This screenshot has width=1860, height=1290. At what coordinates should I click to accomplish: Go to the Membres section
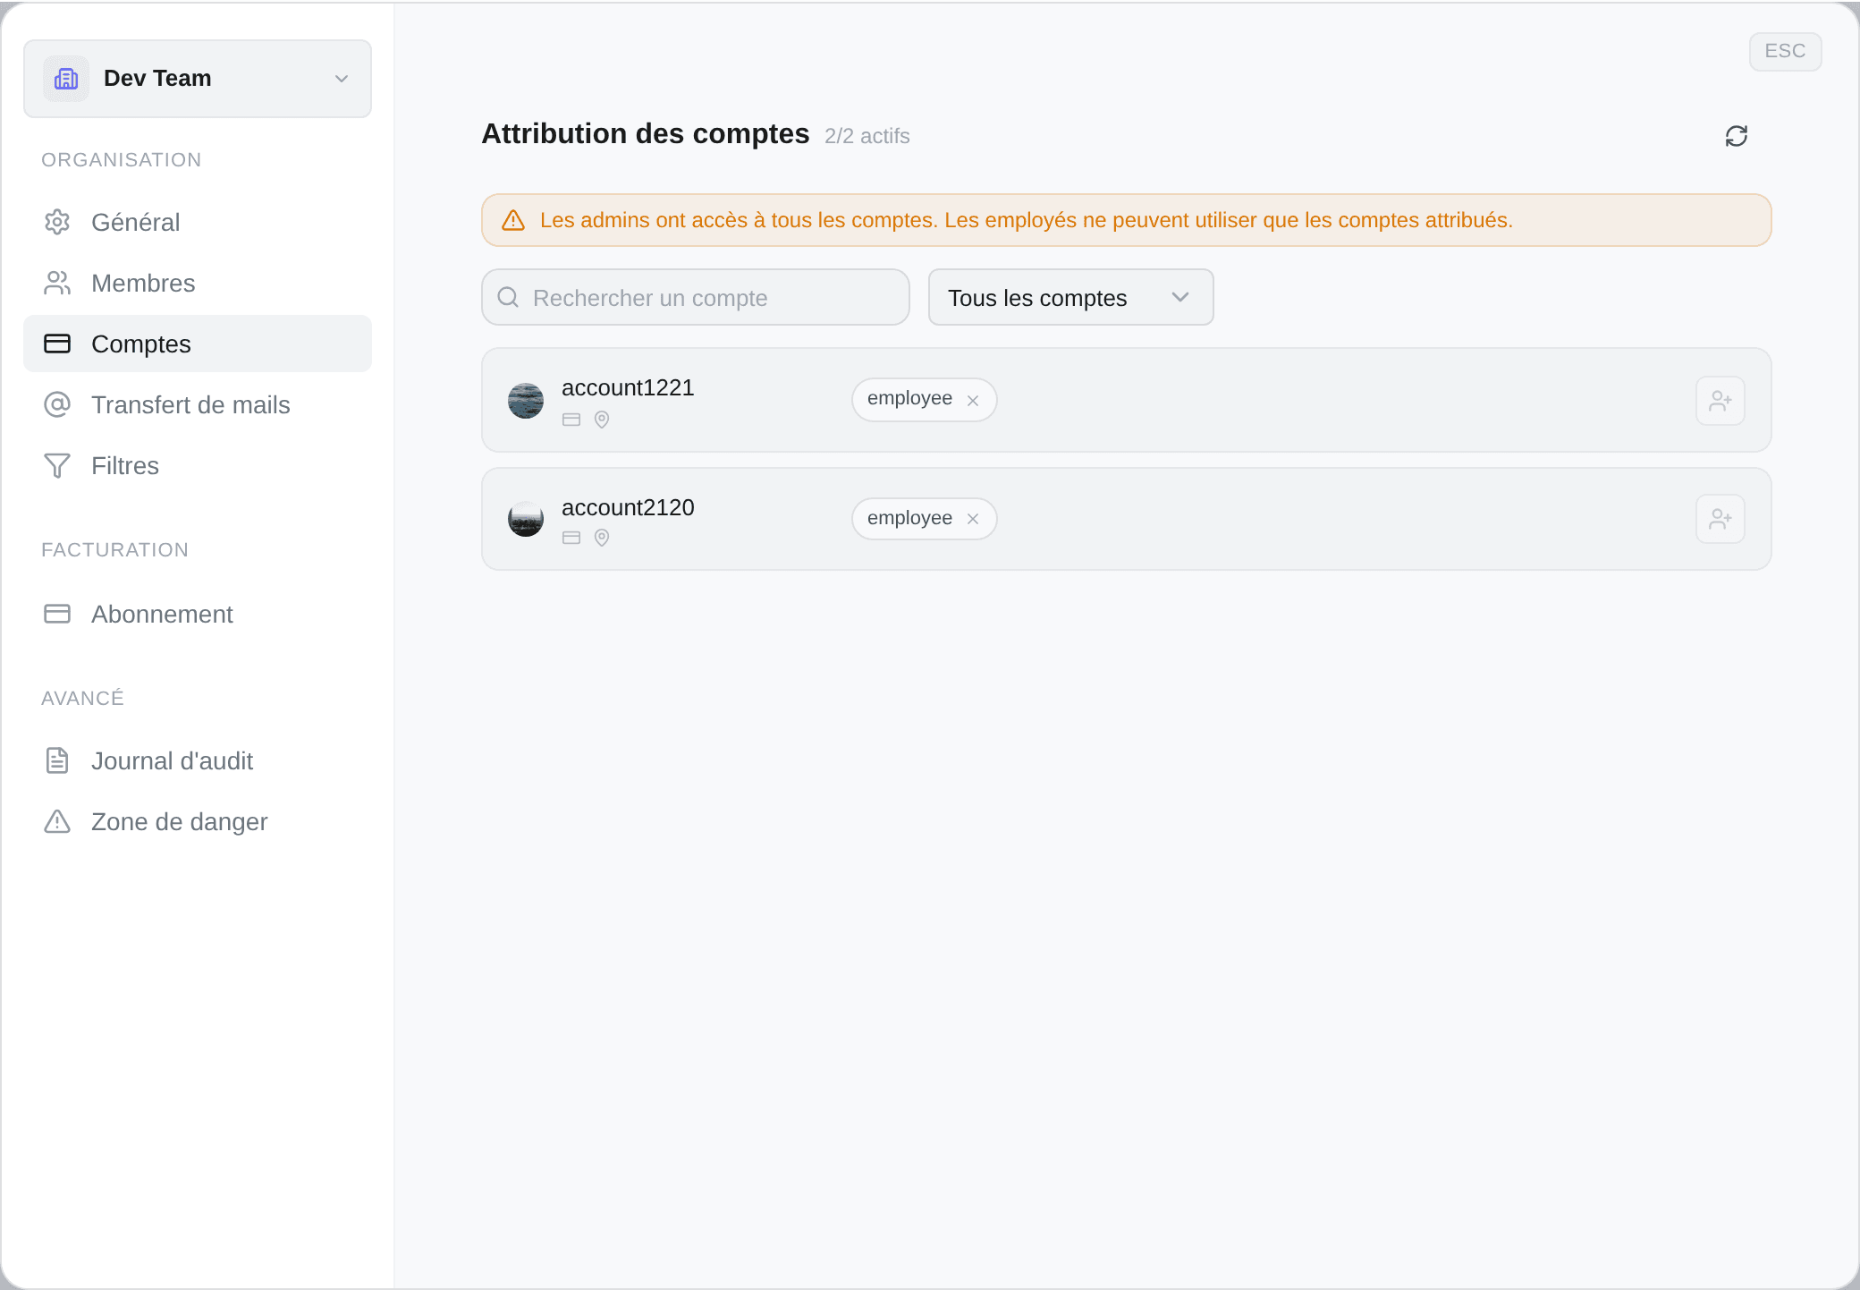[x=198, y=283]
